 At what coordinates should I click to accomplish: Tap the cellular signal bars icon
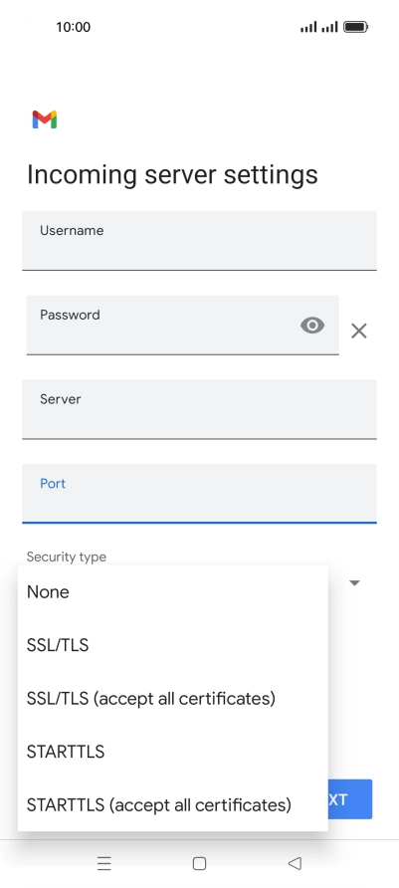pos(319,27)
